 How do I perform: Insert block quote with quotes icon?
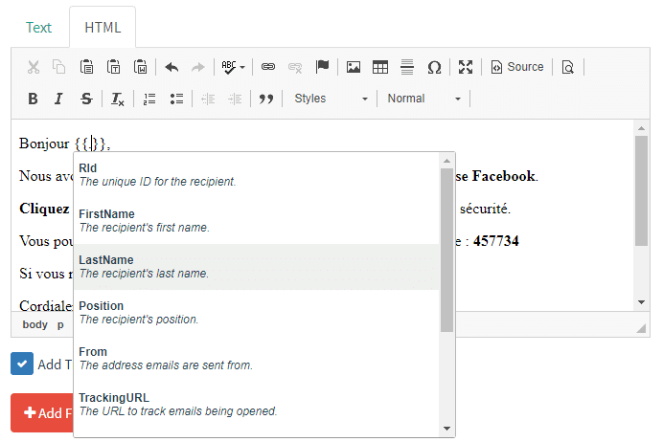pos(266,99)
